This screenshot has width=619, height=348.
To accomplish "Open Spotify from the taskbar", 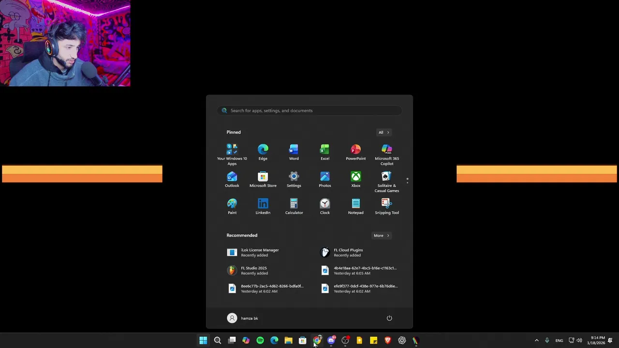I will pyautogui.click(x=260, y=340).
